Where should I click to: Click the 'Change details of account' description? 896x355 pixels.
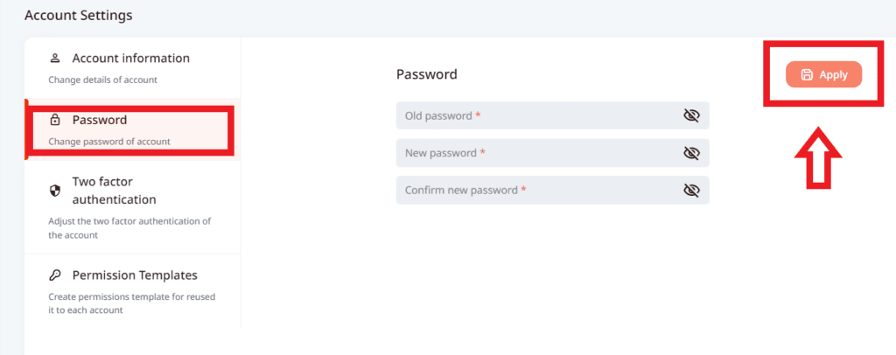[102, 80]
